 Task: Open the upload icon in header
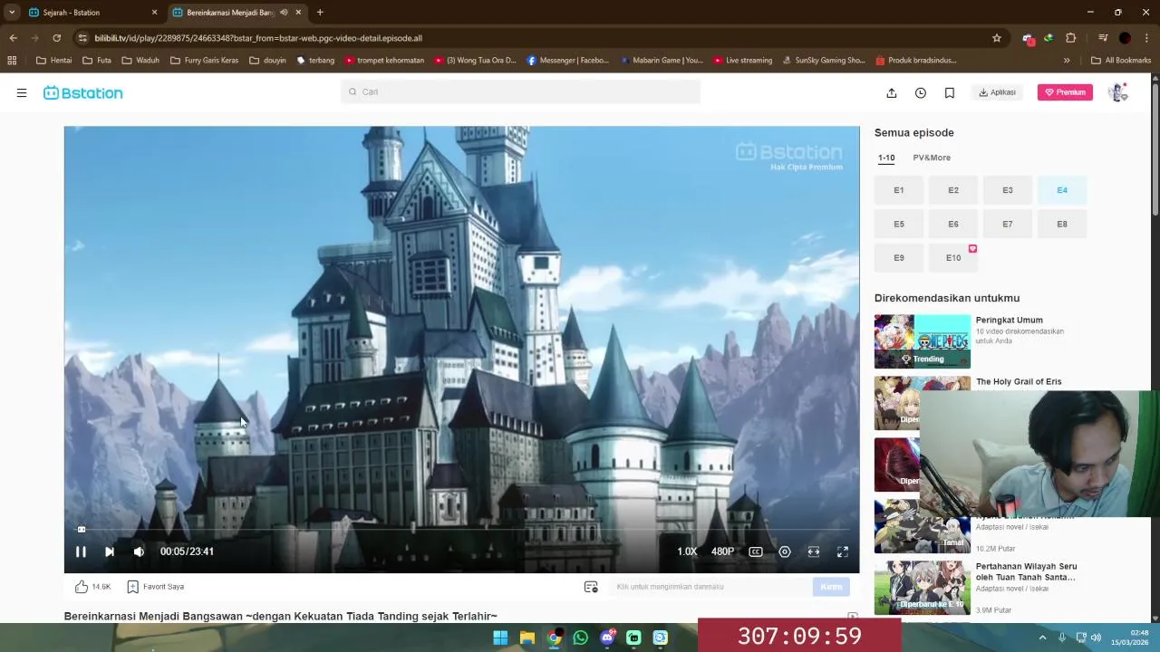point(892,92)
